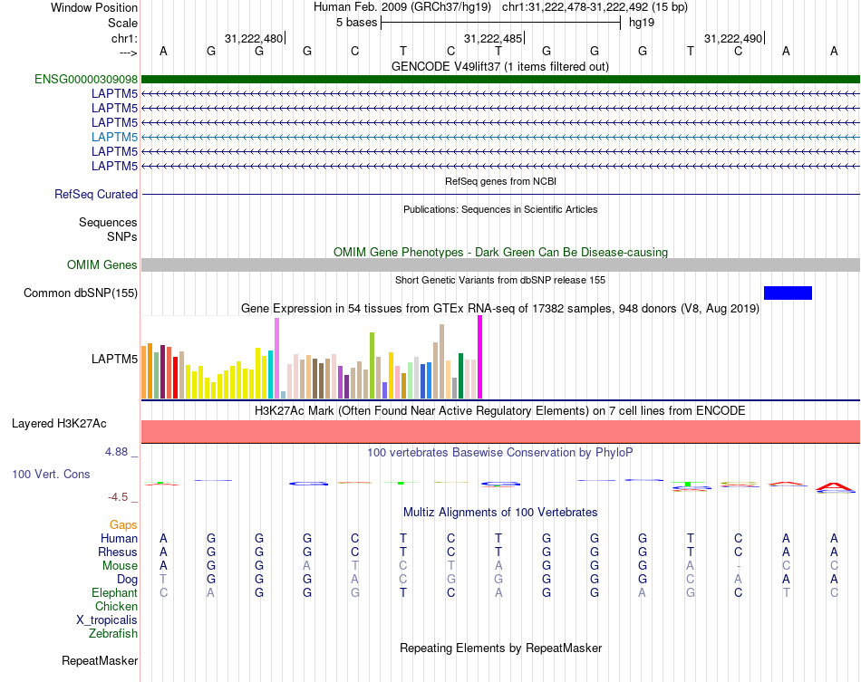Open '100 vertebrates Basewise Conservation by PhyloP' title

(x=500, y=453)
